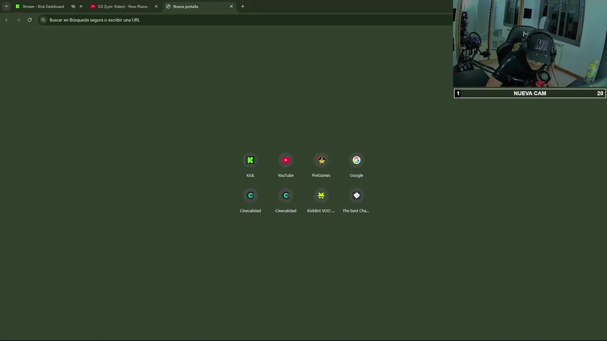This screenshot has height=341, width=607.
Task: Click the search magnifier icon in address bar
Action: point(43,20)
